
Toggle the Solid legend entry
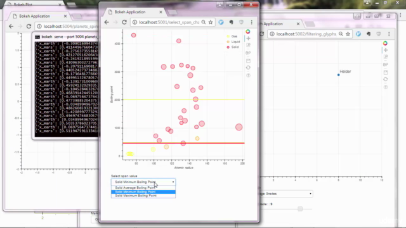click(233, 47)
